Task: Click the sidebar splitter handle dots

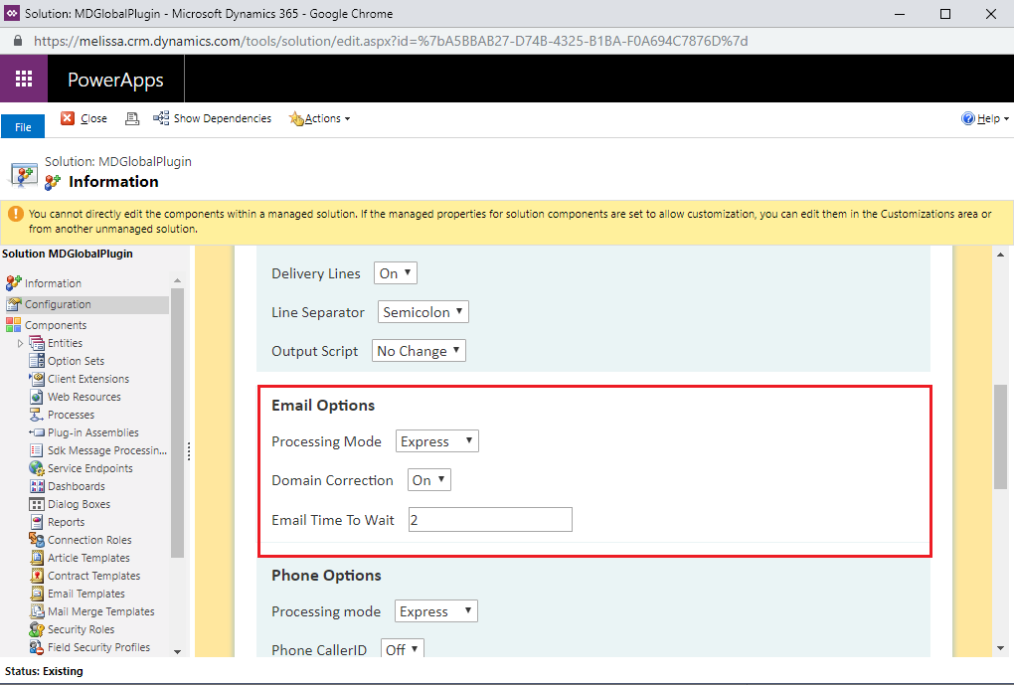Action: click(x=188, y=450)
